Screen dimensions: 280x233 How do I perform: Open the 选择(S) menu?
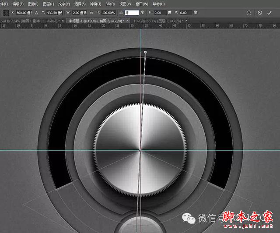pyautogui.click(x=80, y=4)
